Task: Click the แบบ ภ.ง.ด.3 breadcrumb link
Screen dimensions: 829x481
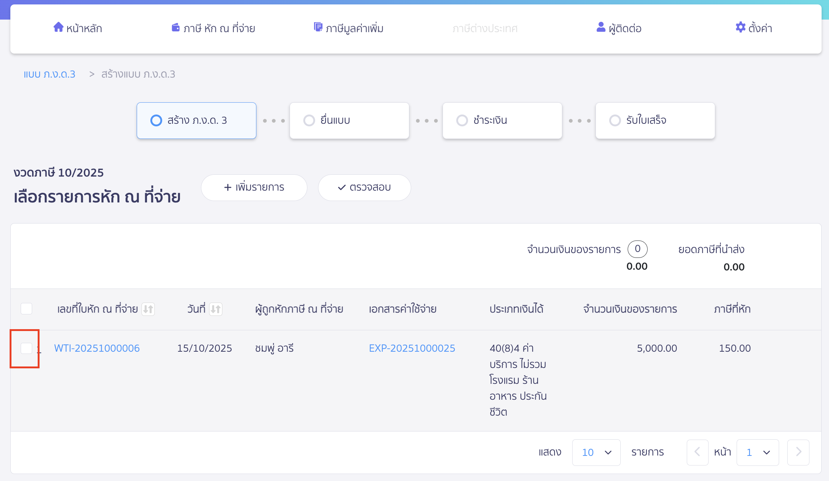Action: (49, 74)
